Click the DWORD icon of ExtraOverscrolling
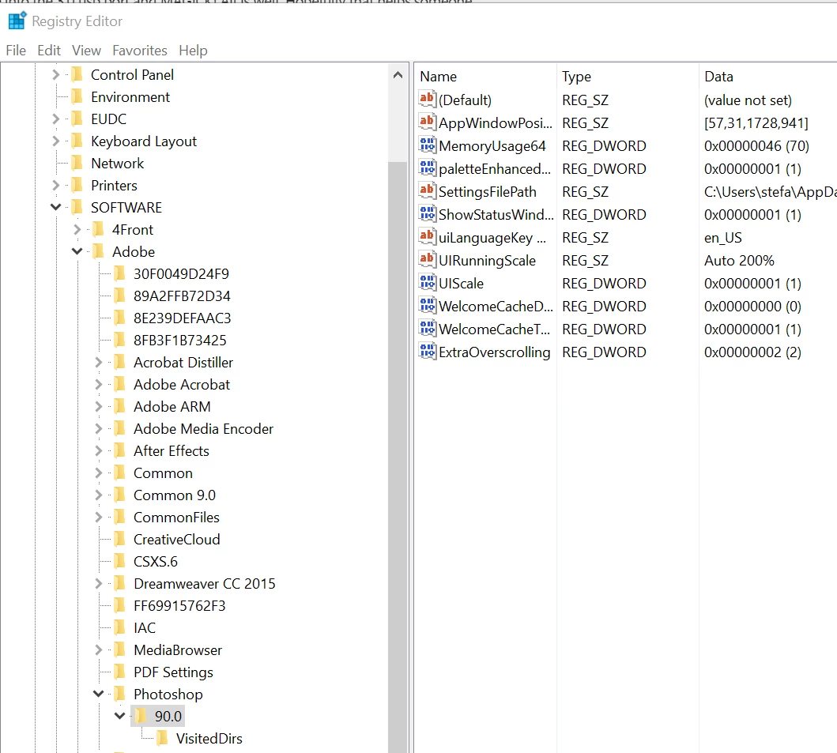Viewport: 837px width, 753px height. click(x=428, y=352)
